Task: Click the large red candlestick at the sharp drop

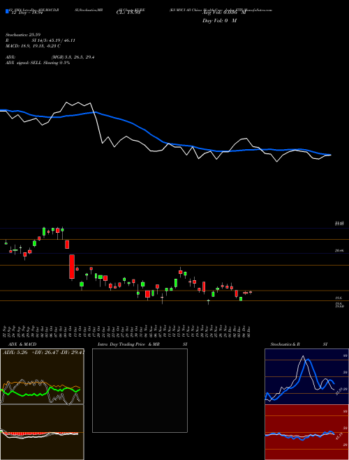Action: point(72,267)
